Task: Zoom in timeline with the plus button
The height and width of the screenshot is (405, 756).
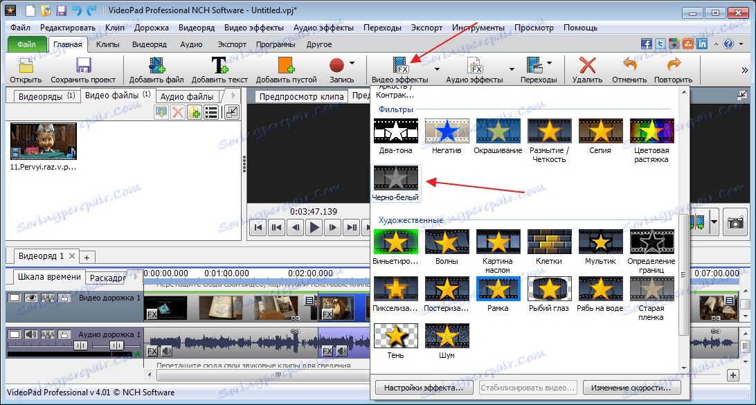Action: [733, 375]
